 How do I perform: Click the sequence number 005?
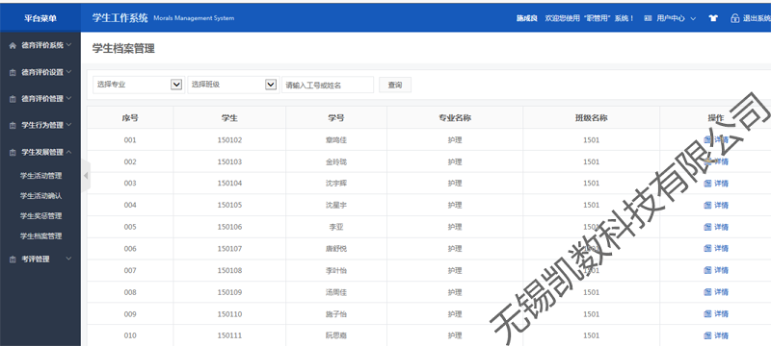pyautogui.click(x=130, y=227)
